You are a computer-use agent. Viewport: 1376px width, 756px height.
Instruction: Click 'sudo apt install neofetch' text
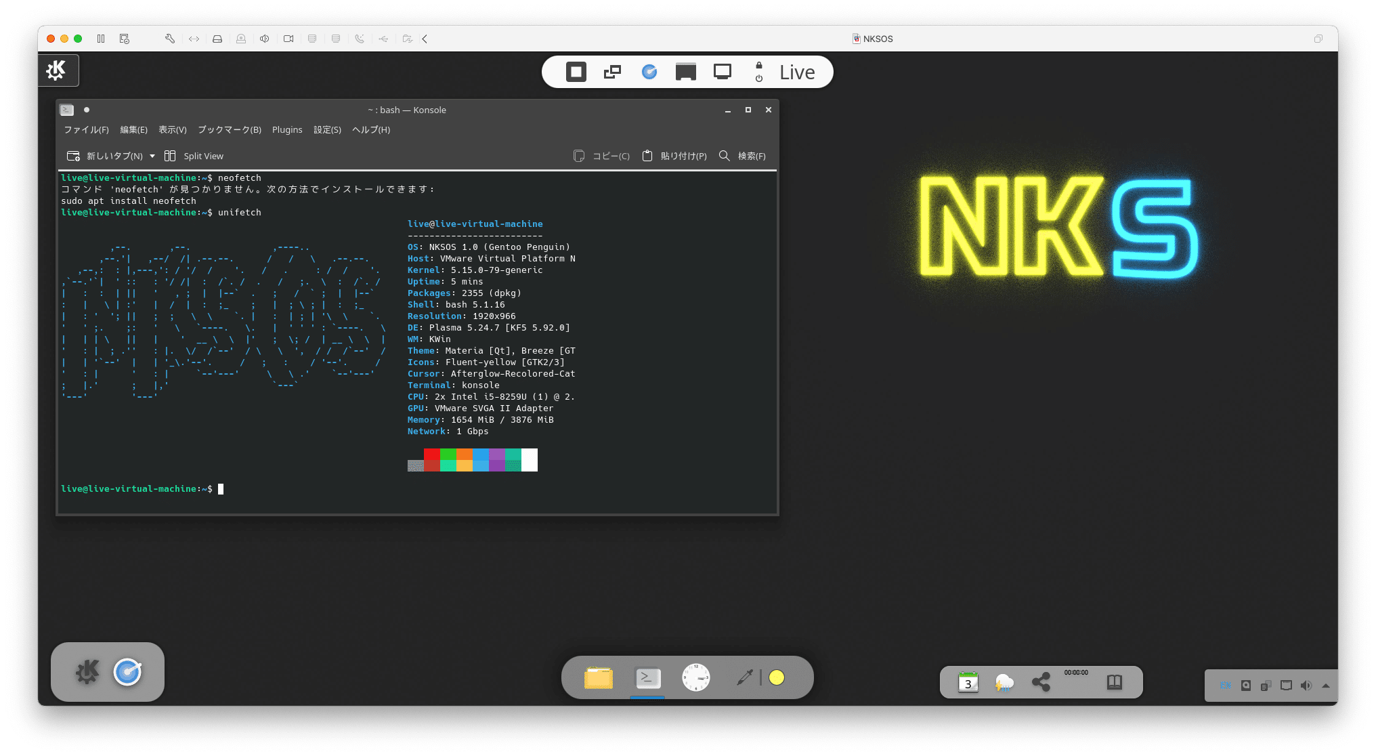click(x=129, y=201)
